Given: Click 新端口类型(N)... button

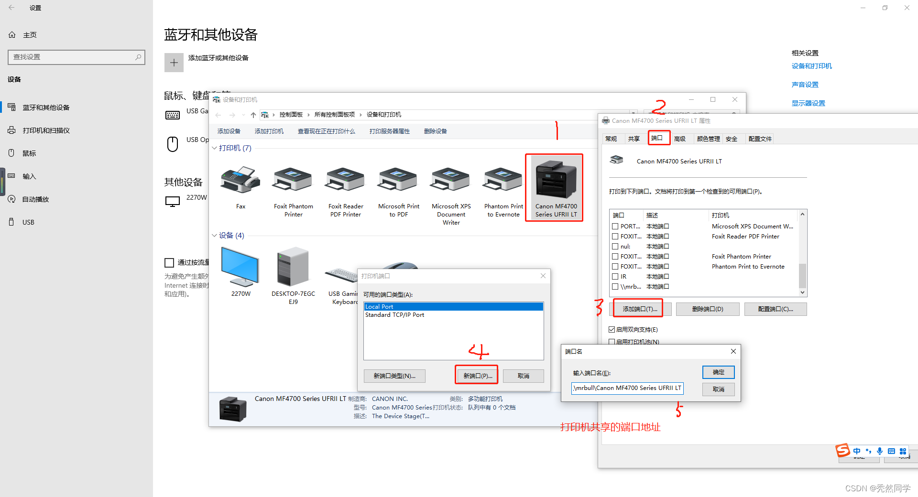Looking at the screenshot, I should tap(394, 376).
